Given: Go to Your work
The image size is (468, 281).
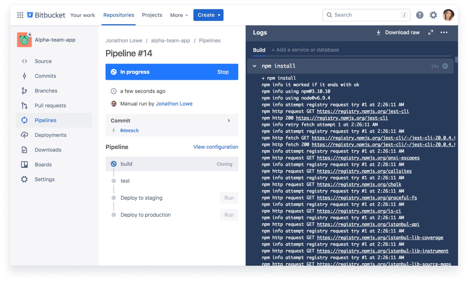Looking at the screenshot, I should coord(83,15).
